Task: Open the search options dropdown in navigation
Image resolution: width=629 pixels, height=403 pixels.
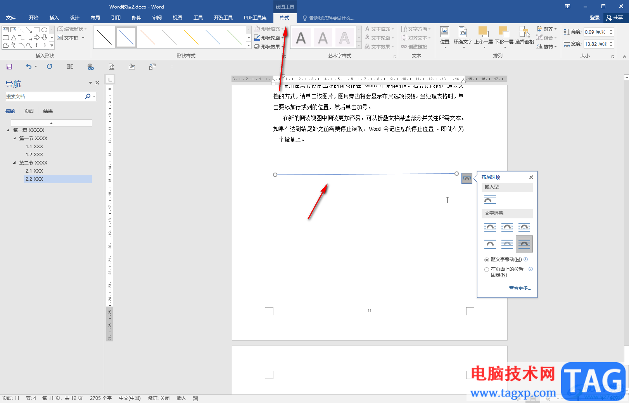Action: (94, 96)
